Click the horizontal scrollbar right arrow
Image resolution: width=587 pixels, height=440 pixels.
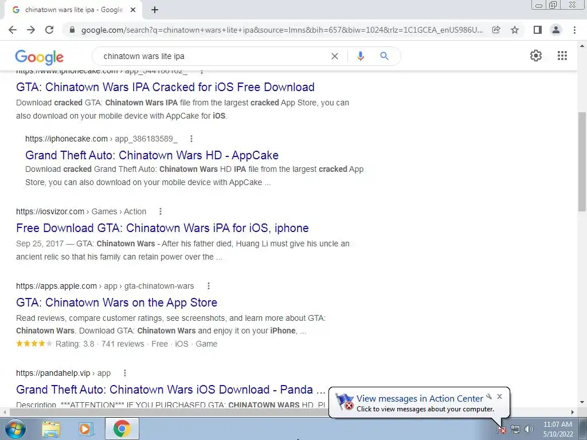click(x=573, y=412)
